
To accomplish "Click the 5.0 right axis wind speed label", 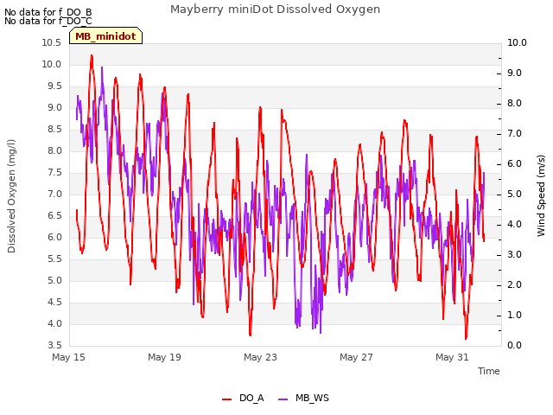I will pos(514,195).
